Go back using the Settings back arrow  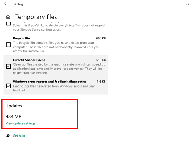pyautogui.click(x=6, y=4)
